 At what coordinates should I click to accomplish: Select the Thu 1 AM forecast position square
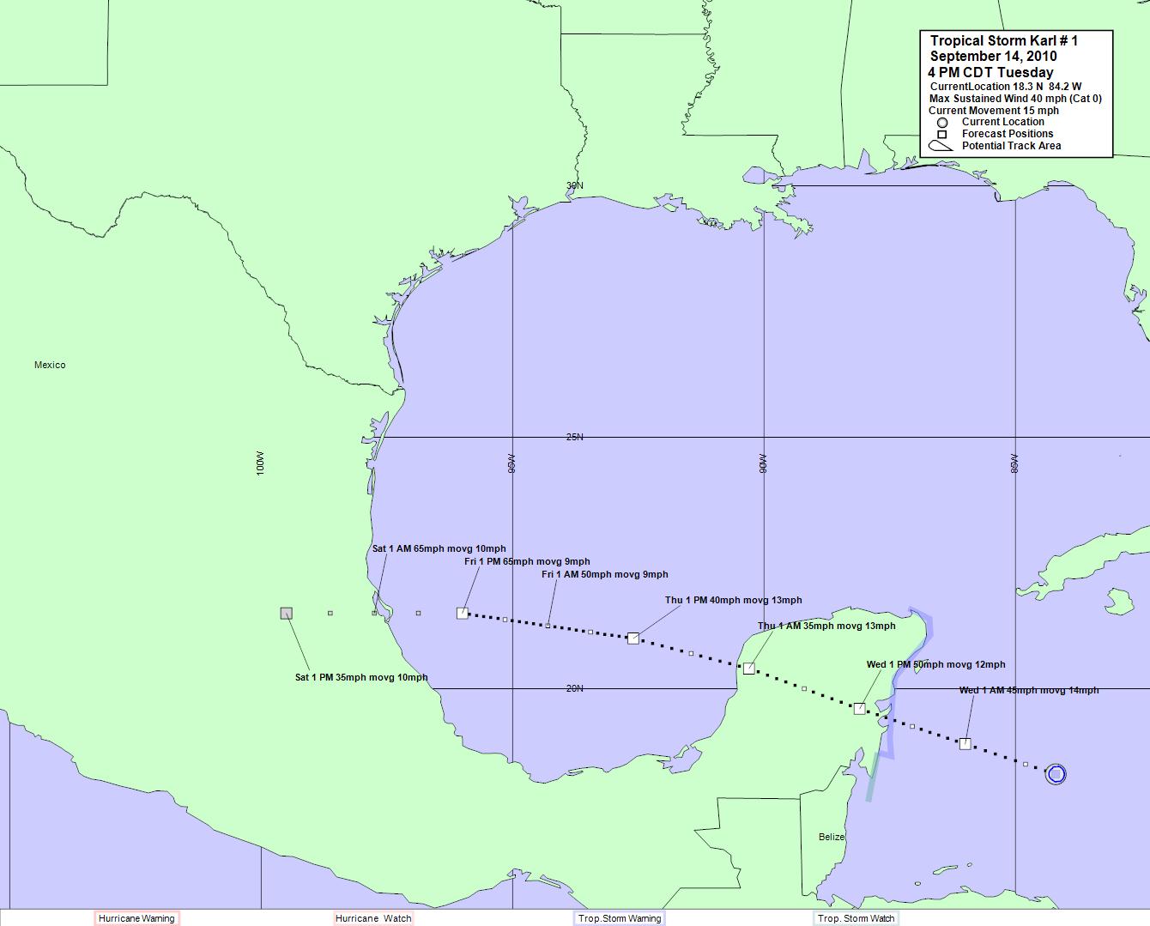pyautogui.click(x=748, y=669)
